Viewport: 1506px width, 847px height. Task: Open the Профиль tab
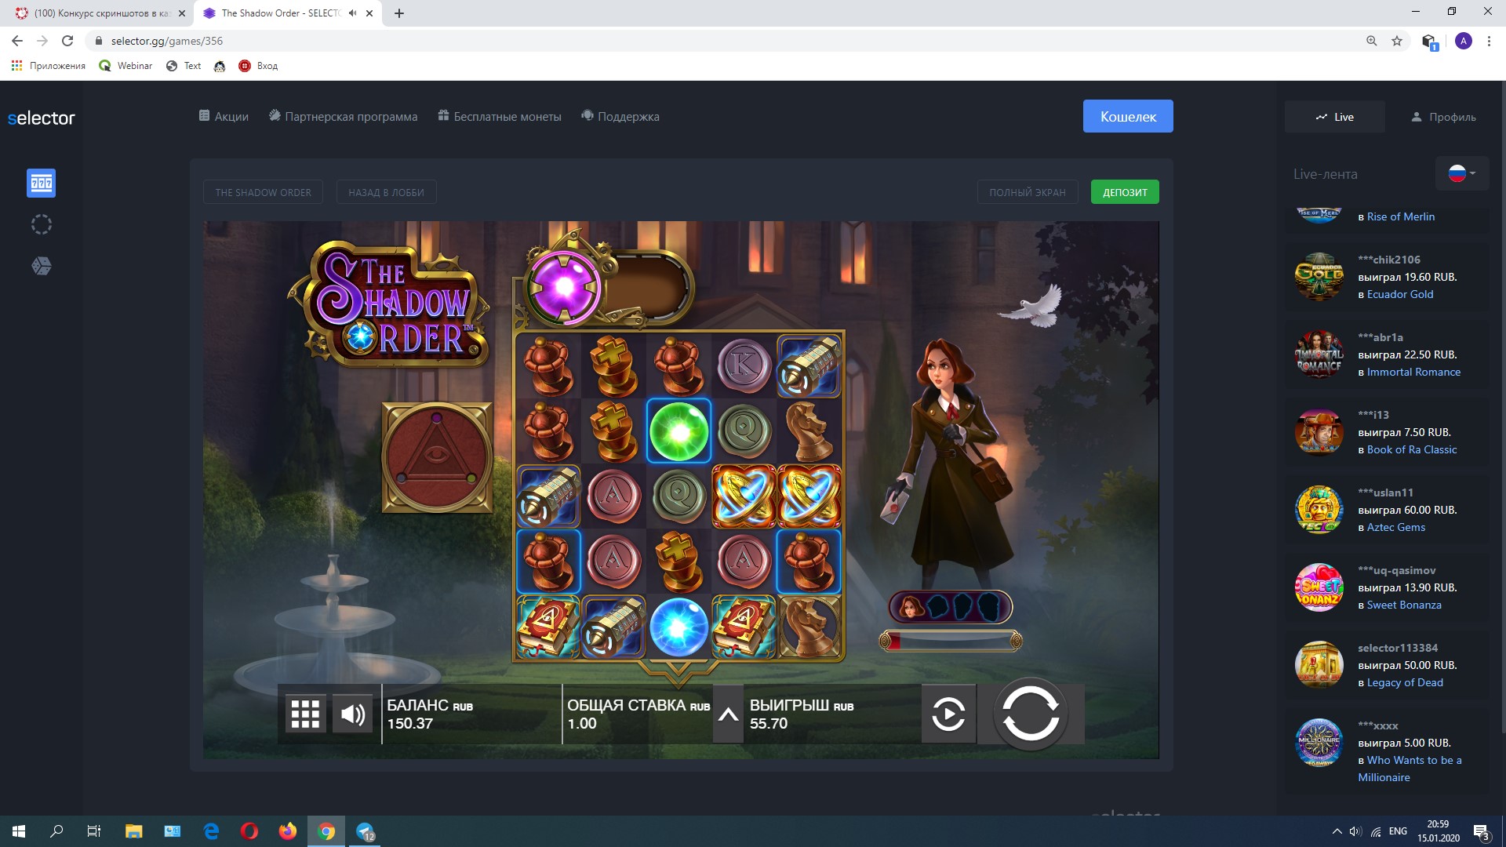[x=1443, y=117]
